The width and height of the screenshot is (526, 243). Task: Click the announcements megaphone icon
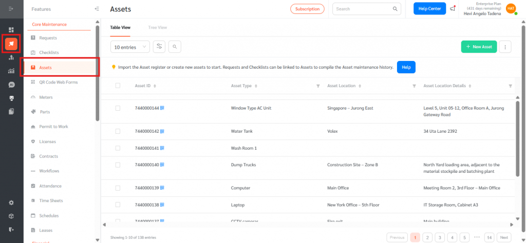click(453, 9)
